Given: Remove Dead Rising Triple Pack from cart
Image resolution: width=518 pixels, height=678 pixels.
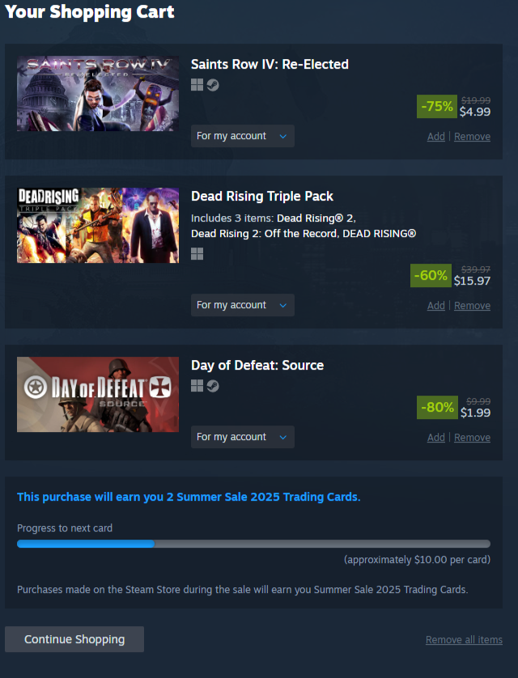Looking at the screenshot, I should [472, 306].
